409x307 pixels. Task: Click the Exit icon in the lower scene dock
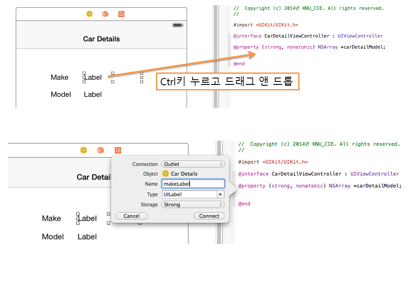pos(118,150)
